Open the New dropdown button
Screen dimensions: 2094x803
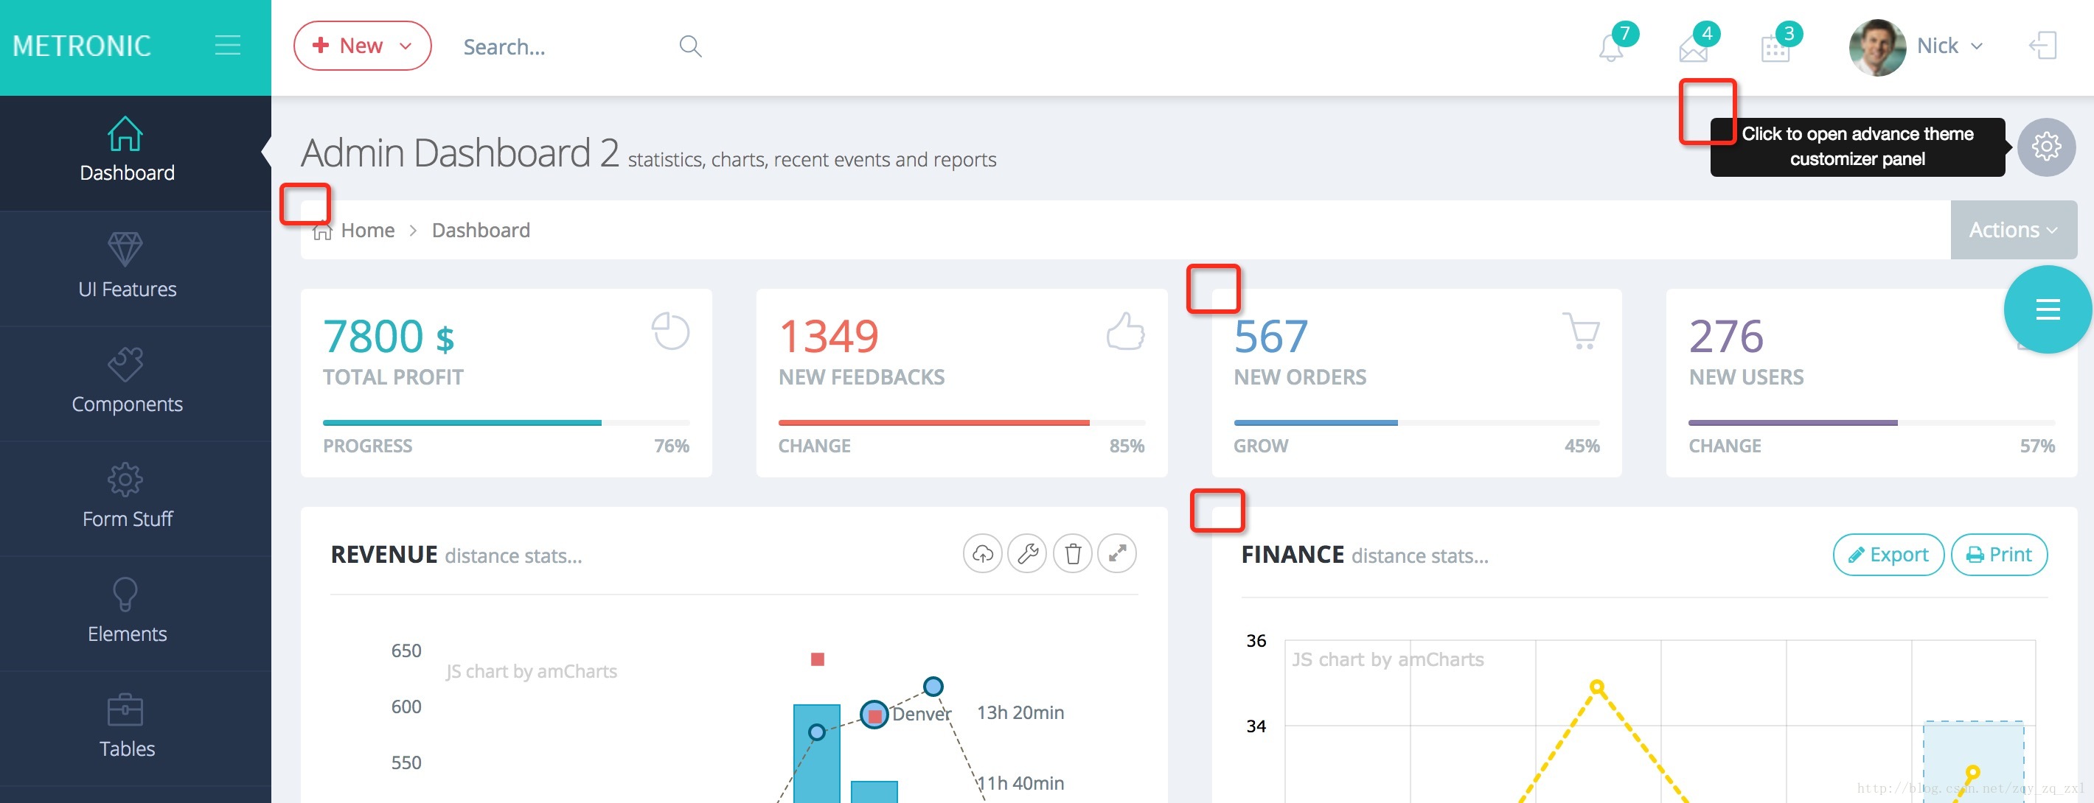point(362,46)
